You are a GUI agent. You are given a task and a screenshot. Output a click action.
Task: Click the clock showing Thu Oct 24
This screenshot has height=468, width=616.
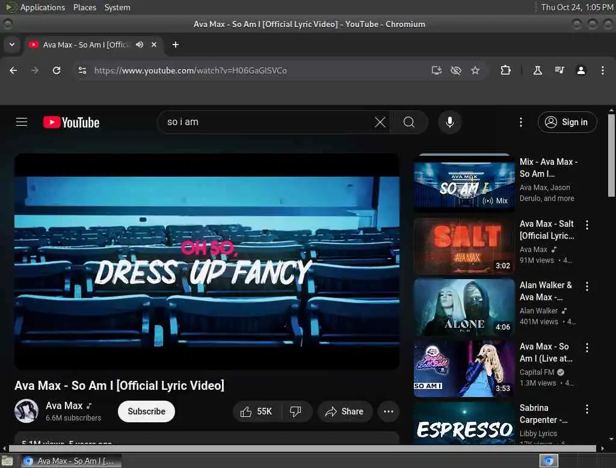click(x=577, y=7)
